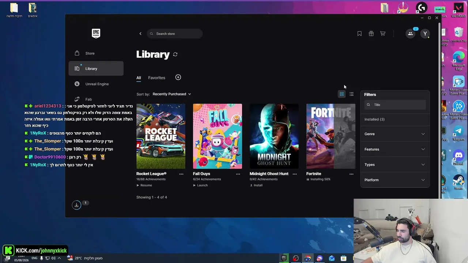Click the Fortnite title link

tap(314, 174)
